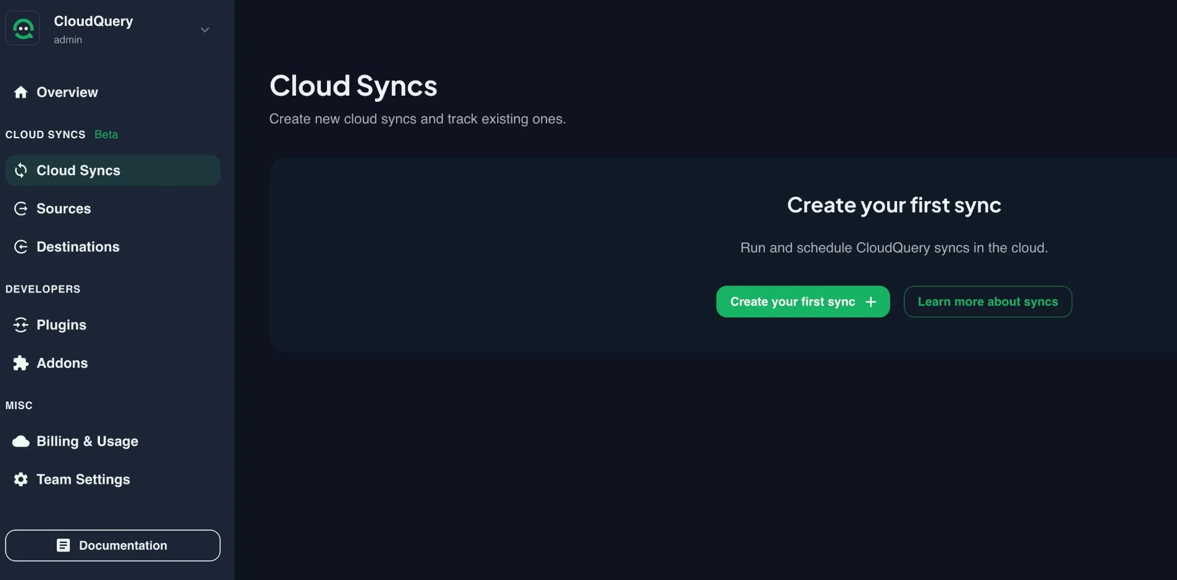Click the Cloud Syncs page heading
The height and width of the screenshot is (580, 1177).
(x=353, y=86)
